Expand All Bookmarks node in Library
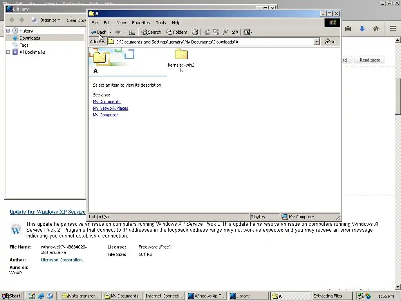Viewport: 401px width, 301px height. tap(8, 52)
